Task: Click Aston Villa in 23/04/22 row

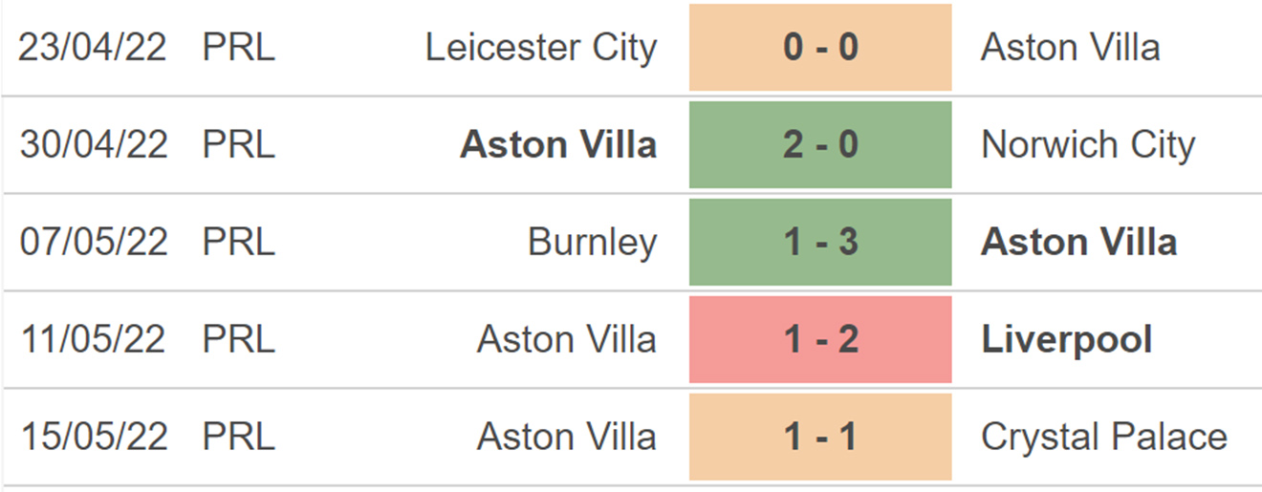Action: [1071, 48]
